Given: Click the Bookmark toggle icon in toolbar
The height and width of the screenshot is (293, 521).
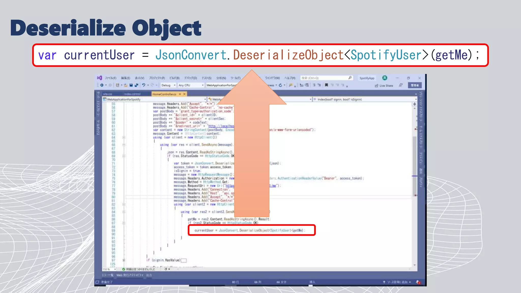Looking at the screenshot, I should [x=326, y=85].
